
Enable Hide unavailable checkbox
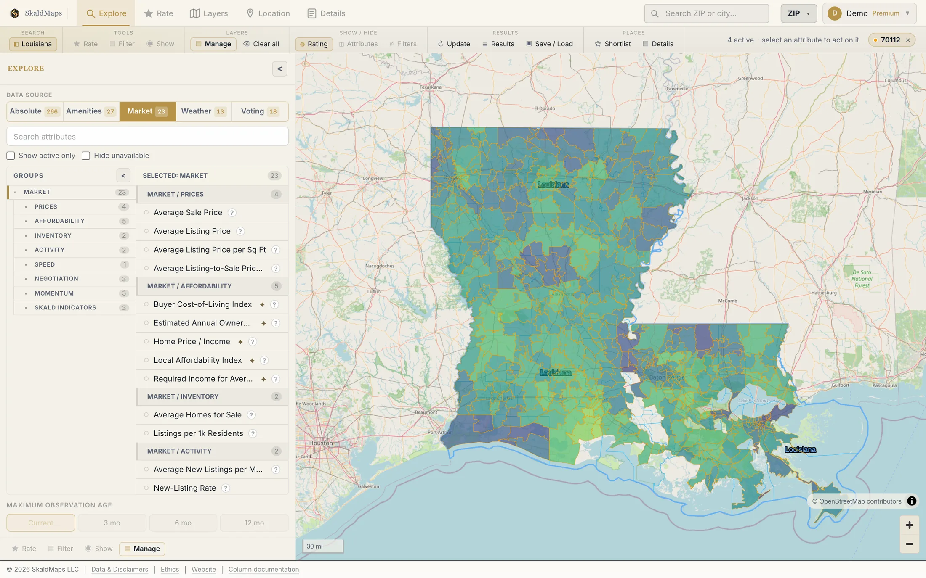tap(86, 156)
